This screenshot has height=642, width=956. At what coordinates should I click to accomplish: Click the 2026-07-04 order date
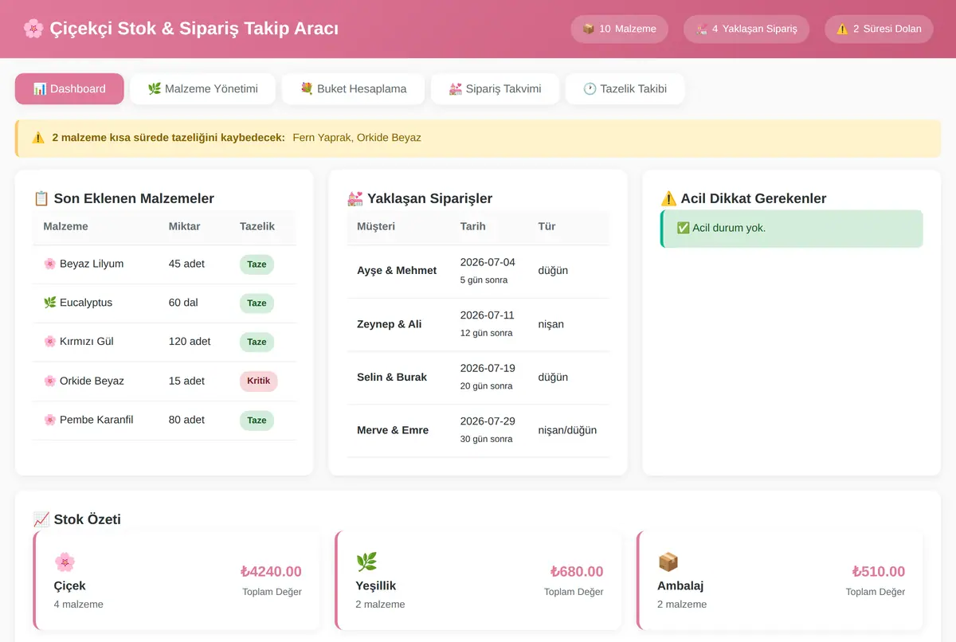tap(488, 262)
